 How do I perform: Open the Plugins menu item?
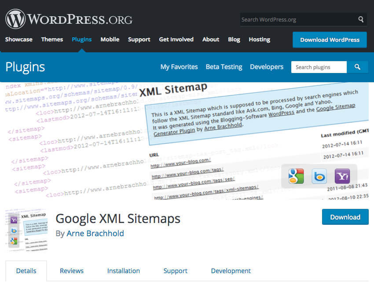click(81, 39)
